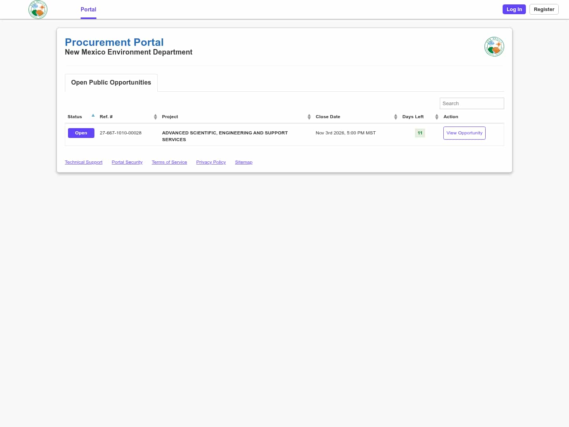This screenshot has width=569, height=427.
Task: Click the Procurement Portal heading
Action: click(x=114, y=42)
